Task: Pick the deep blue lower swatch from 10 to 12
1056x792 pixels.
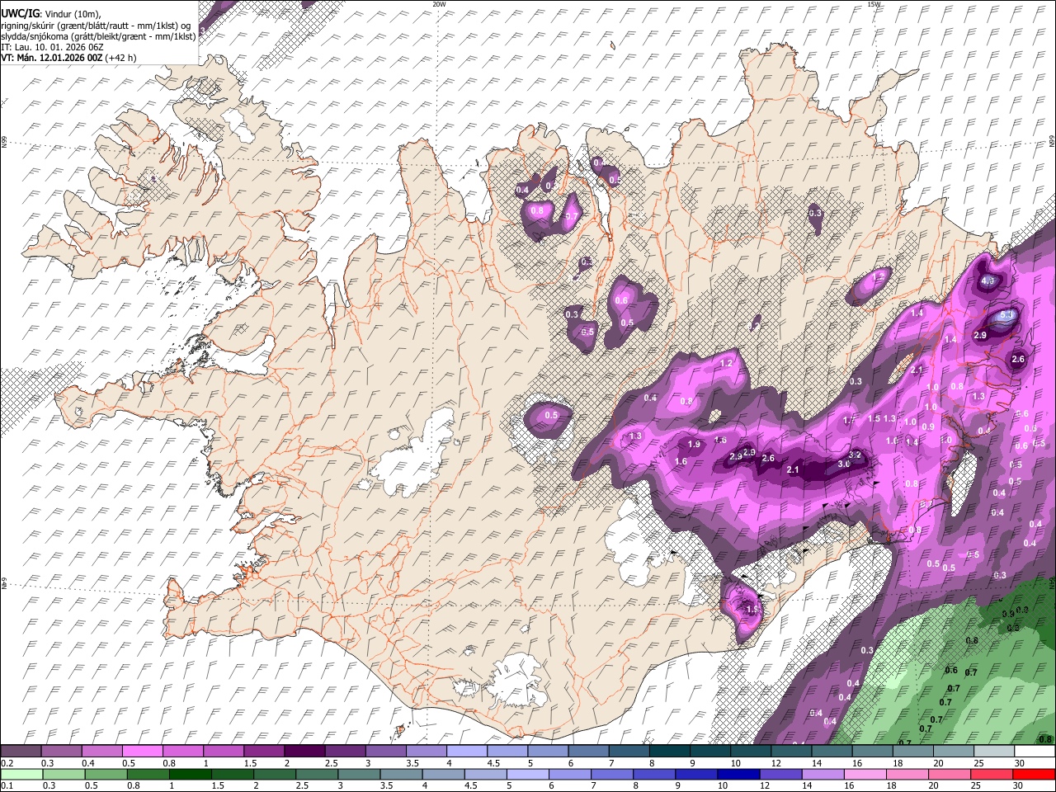Action: [x=739, y=774]
